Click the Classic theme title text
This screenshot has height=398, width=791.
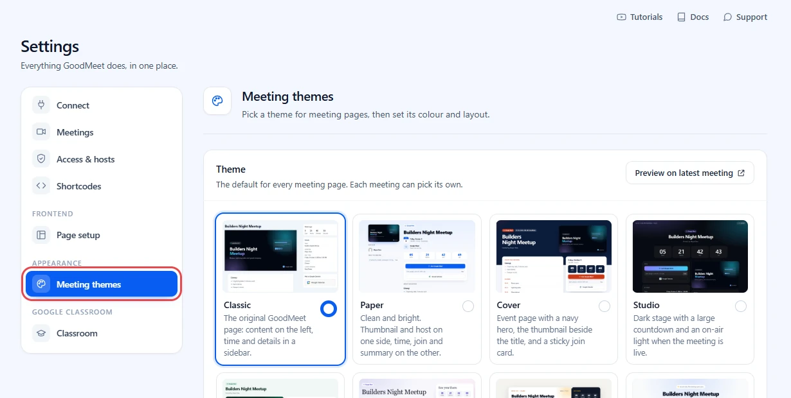(x=237, y=305)
